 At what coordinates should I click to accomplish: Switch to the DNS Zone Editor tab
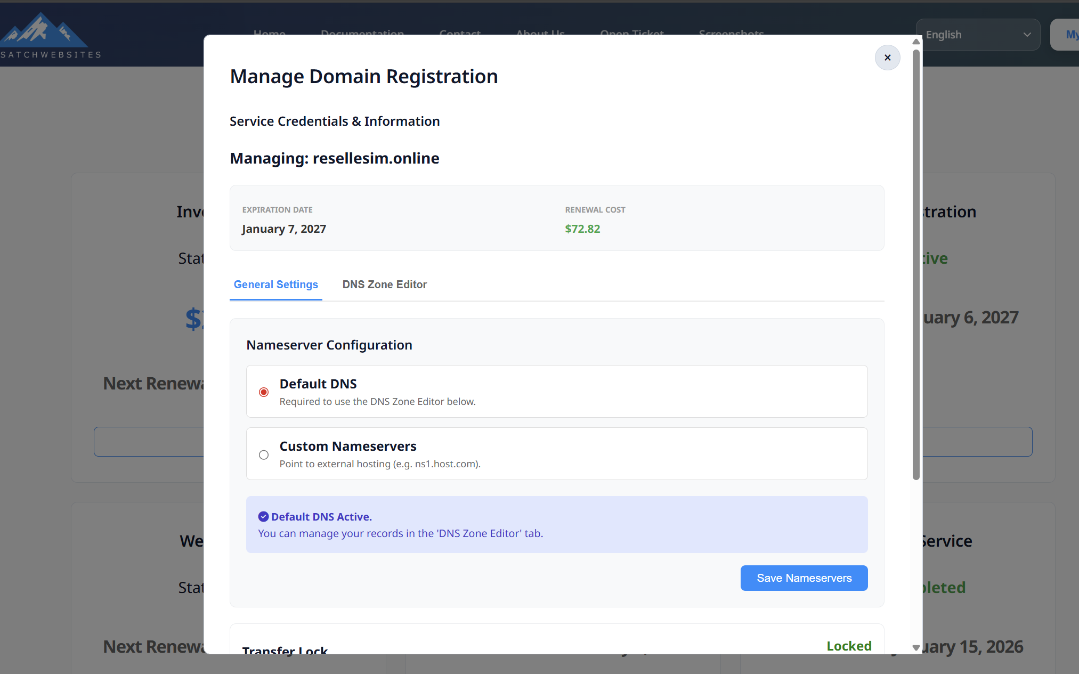point(384,285)
